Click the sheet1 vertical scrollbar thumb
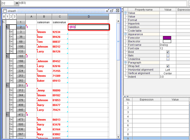 click(118, 42)
